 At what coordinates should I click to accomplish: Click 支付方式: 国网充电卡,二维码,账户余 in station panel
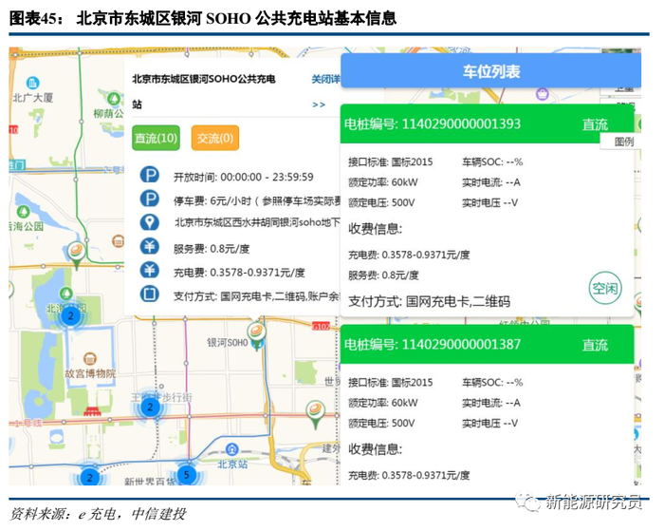[256, 296]
